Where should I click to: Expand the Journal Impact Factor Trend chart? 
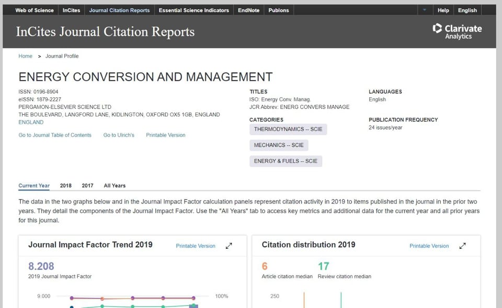tap(229, 246)
